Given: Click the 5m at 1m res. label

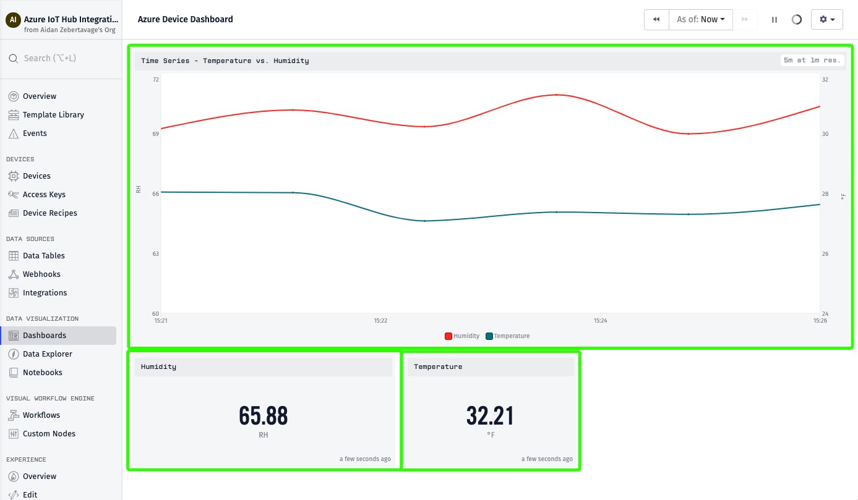Looking at the screenshot, I should click(x=812, y=61).
